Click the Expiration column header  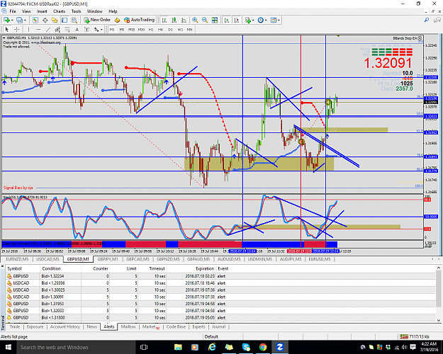[x=205, y=268]
